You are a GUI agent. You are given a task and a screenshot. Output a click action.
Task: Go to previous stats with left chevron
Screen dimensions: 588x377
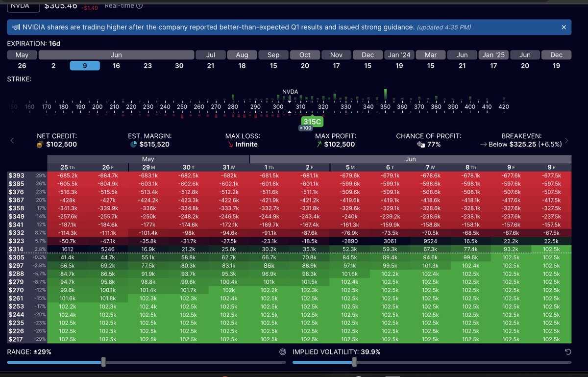12,141
